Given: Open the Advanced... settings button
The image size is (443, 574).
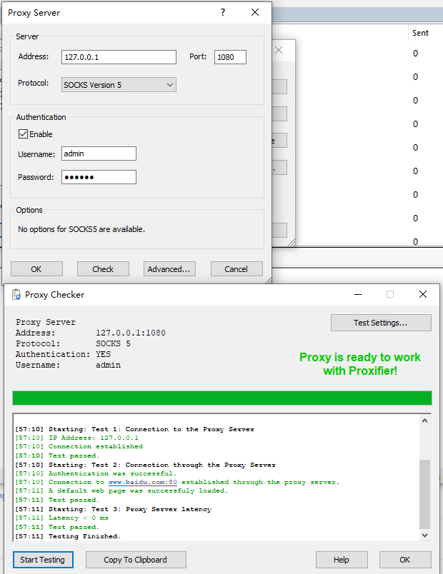Looking at the screenshot, I should click(169, 269).
